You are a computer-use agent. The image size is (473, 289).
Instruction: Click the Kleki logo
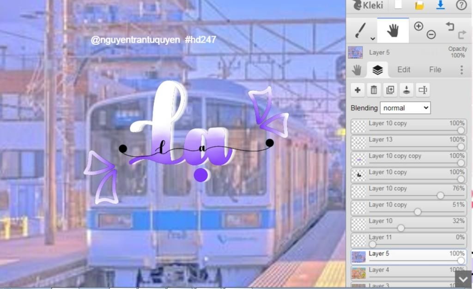pos(367,6)
